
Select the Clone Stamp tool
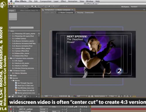[46, 6]
